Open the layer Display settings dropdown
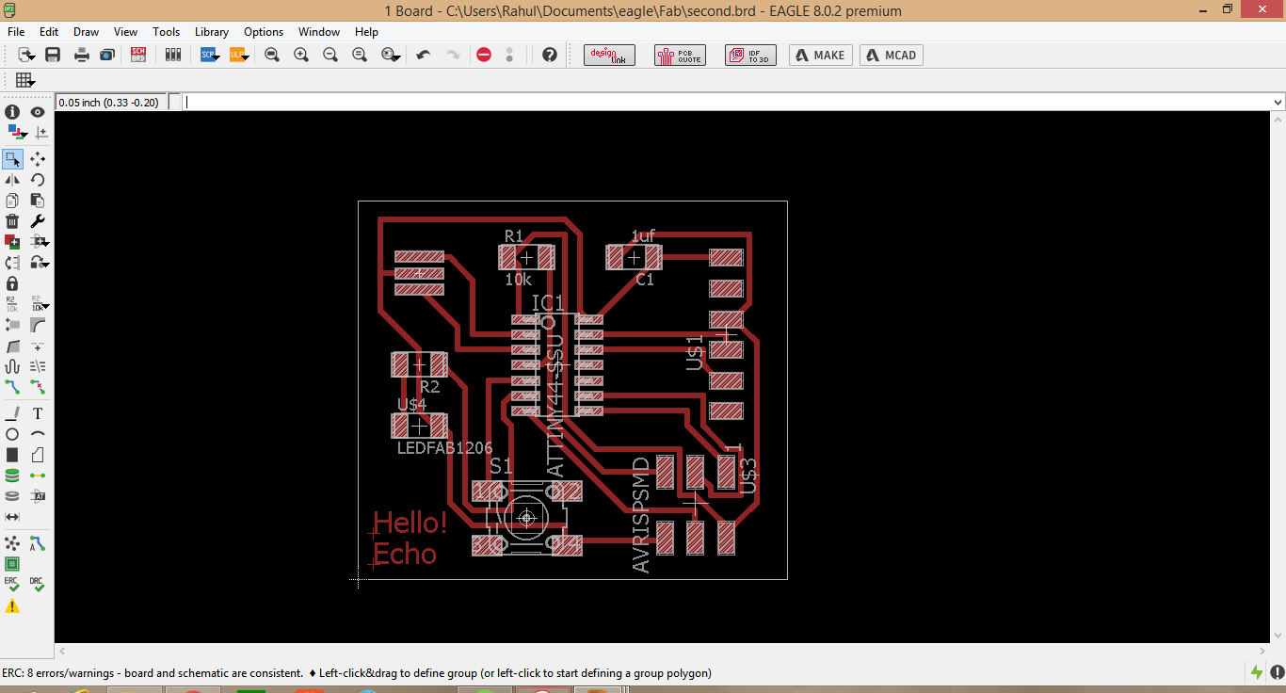The width and height of the screenshot is (1286, 693). click(x=17, y=133)
